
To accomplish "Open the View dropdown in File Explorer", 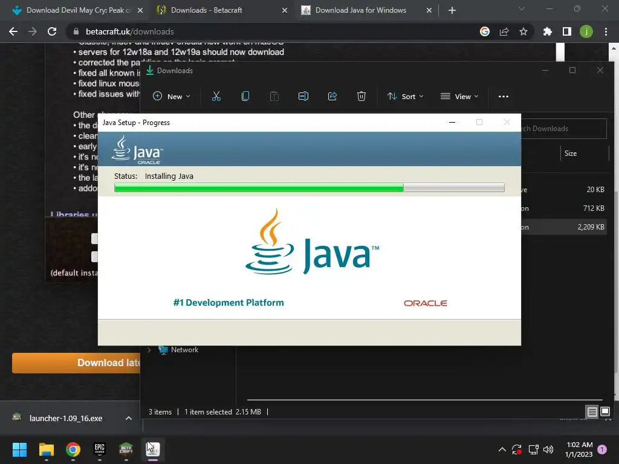I will (459, 96).
